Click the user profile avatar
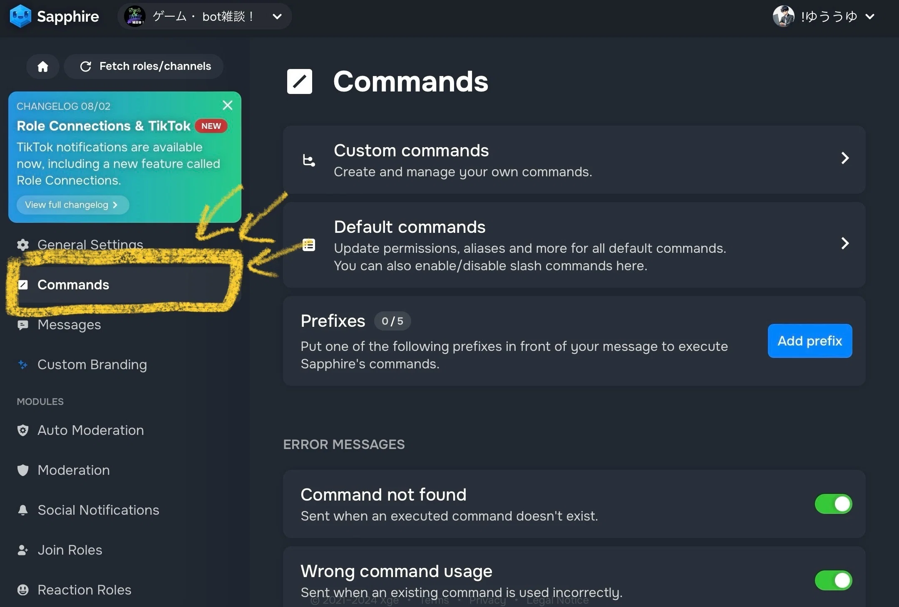The height and width of the screenshot is (607, 899). point(784,17)
